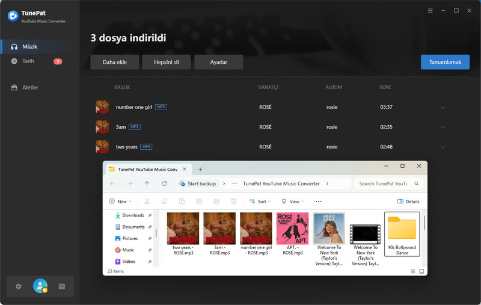Click the Copy icon in Explorer
Viewport: 481px width, 305px height.
coord(164,202)
